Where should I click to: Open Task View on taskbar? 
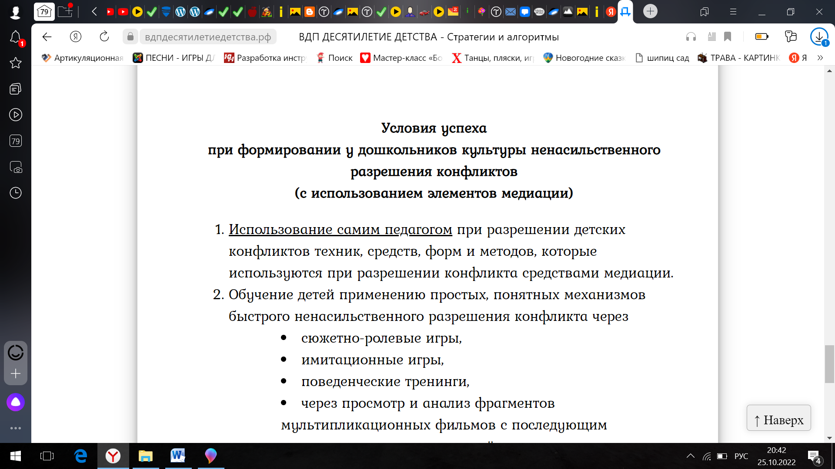pyautogui.click(x=47, y=456)
